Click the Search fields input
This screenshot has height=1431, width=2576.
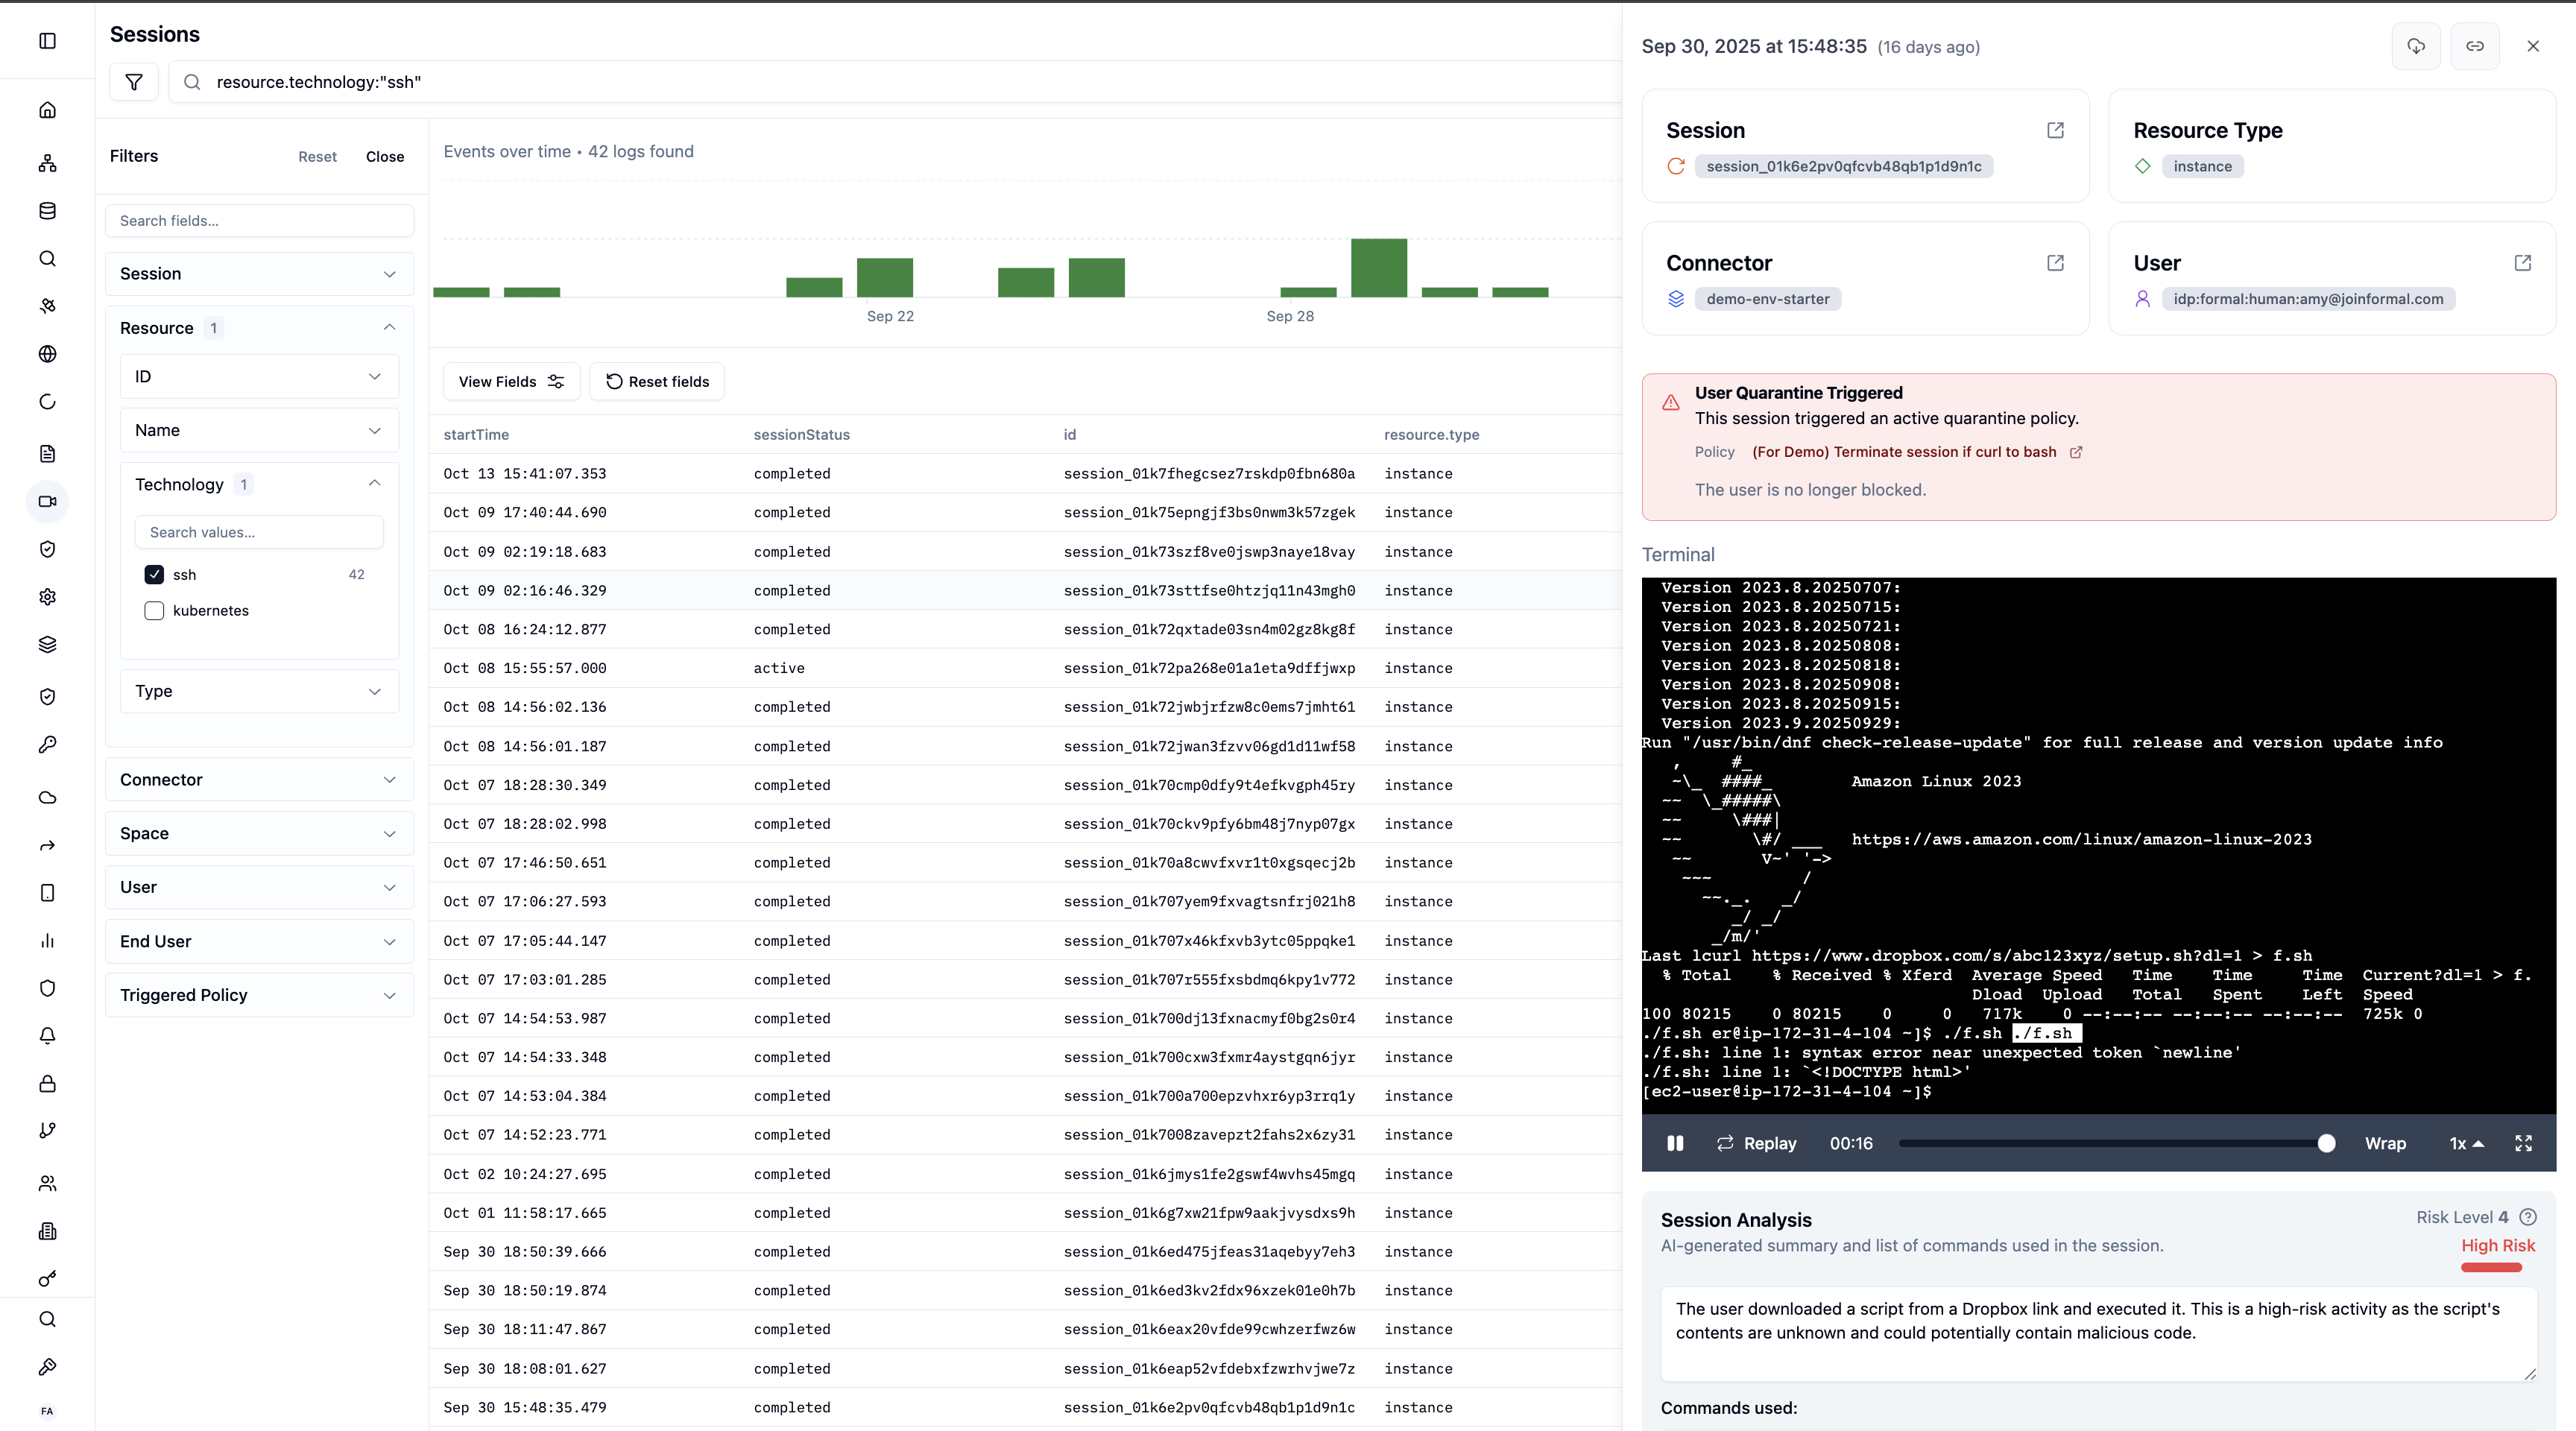[259, 221]
